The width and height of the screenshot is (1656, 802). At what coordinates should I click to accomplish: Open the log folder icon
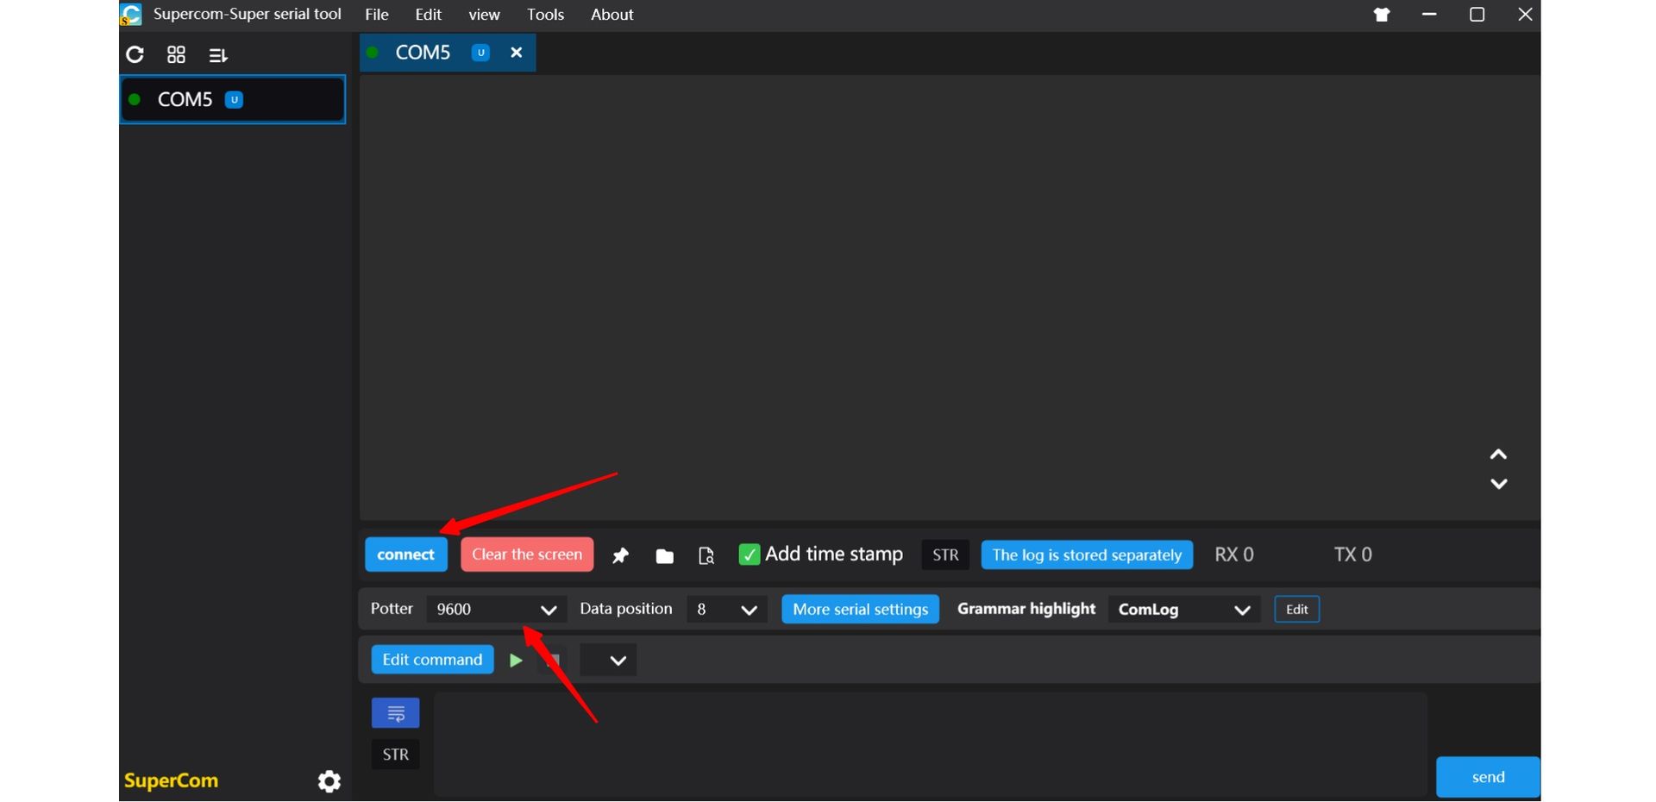pos(664,556)
